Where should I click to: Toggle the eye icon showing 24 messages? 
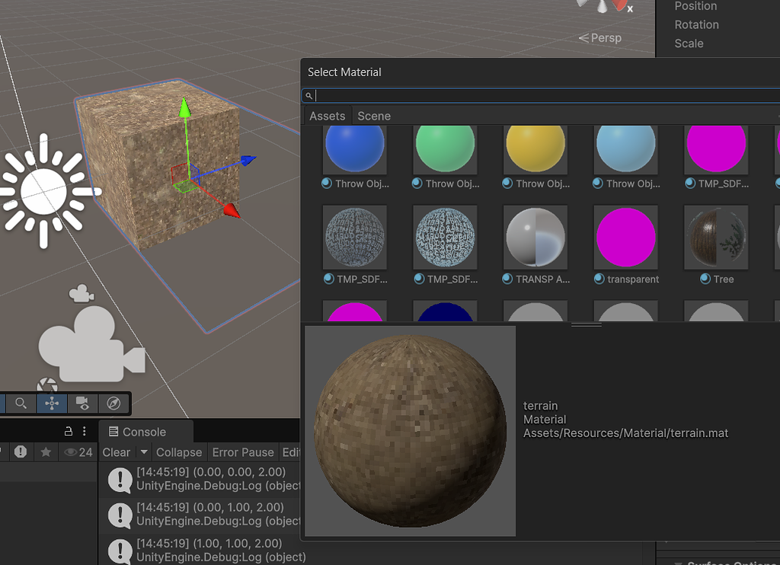click(x=72, y=452)
